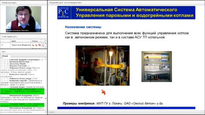Click last Иванников Владимир message Не уверен
The image size is (205, 115).
(x=22, y=110)
